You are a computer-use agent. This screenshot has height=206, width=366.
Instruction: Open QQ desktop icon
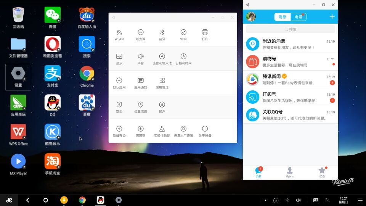53,105
